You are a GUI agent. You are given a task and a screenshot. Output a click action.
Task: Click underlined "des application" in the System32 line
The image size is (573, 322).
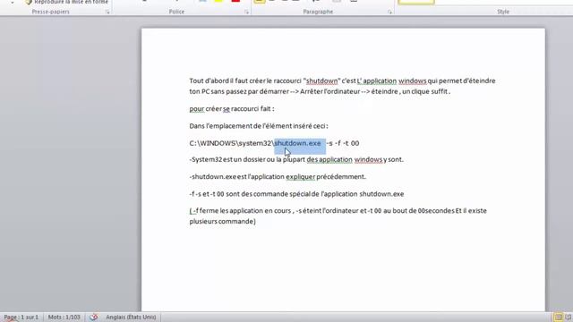tap(329, 159)
